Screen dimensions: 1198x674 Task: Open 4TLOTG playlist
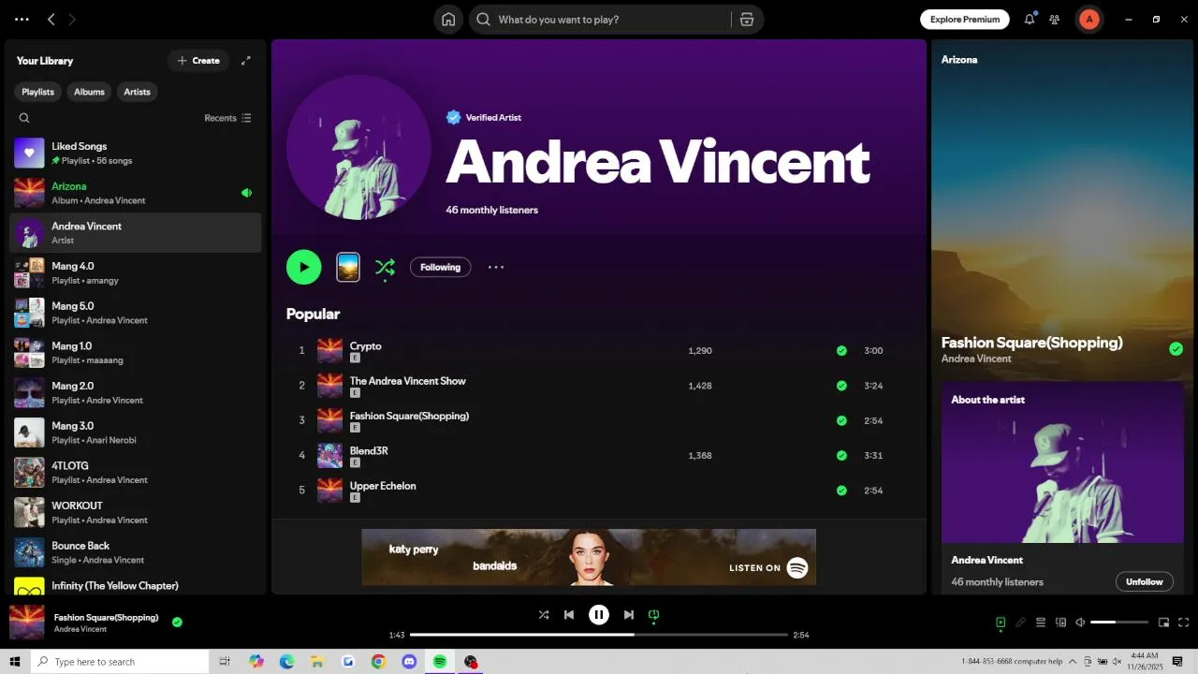point(136,472)
